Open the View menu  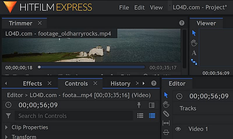pos(156,8)
